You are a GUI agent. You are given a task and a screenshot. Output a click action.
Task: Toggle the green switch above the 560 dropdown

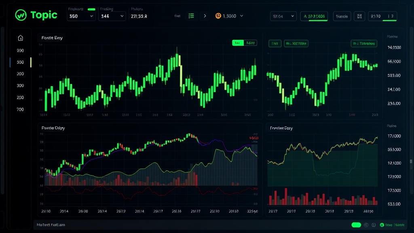pos(91,9)
